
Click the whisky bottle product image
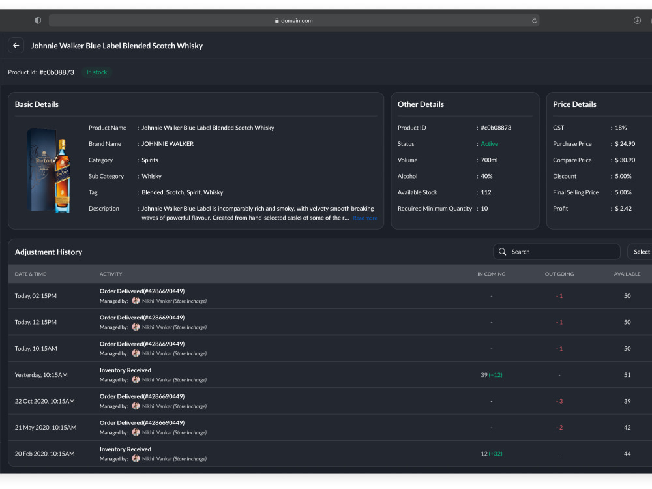(49, 170)
